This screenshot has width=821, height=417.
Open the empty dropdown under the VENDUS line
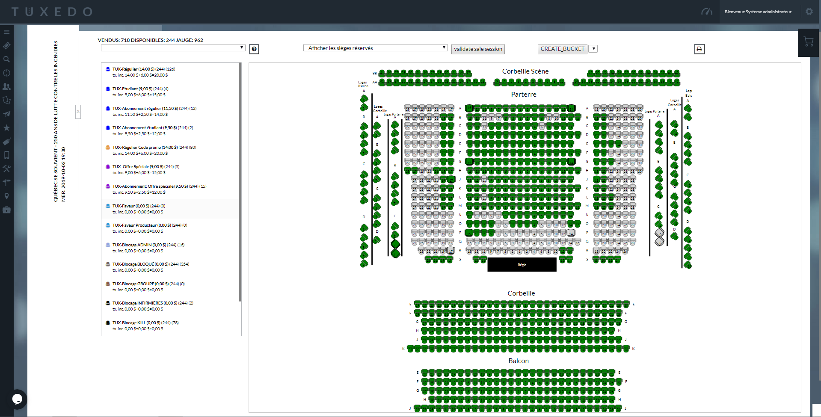173,48
